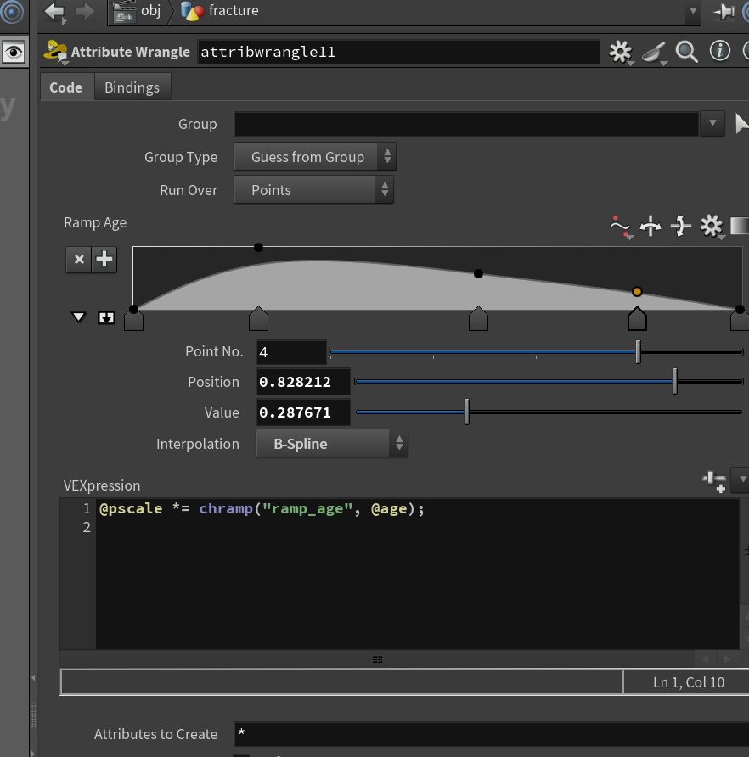Click the pin panel icon
Viewport: 749px width, 757px height.
pos(724,11)
